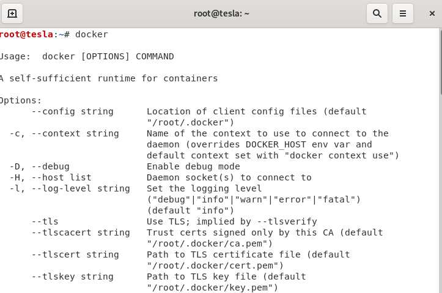Open the terminal search tool
The height and width of the screenshot is (293, 442).
coord(377,13)
